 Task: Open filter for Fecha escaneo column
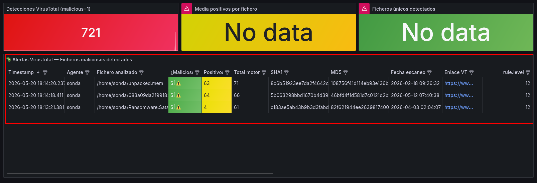(x=429, y=72)
